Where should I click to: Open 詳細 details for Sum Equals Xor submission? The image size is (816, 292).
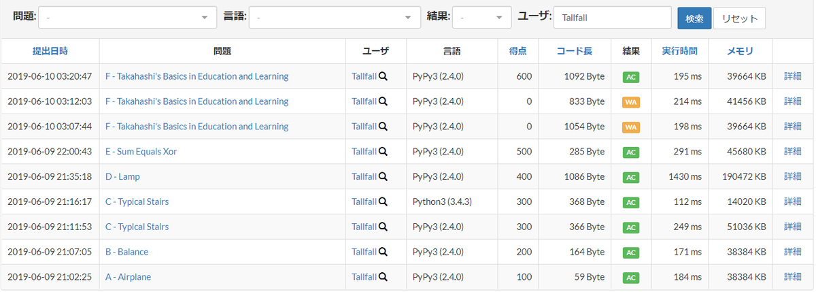click(793, 152)
